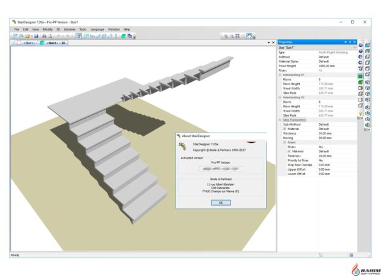Click the Lower Offset value 0.00 mm

point(324,174)
